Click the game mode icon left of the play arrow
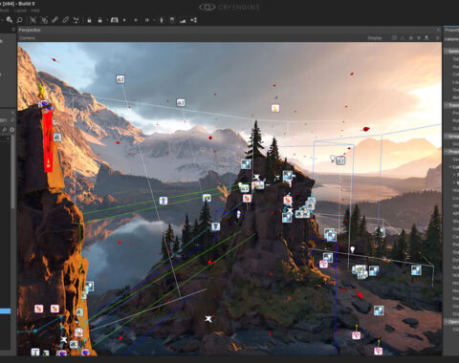This screenshot has height=363, width=459. tap(114, 20)
